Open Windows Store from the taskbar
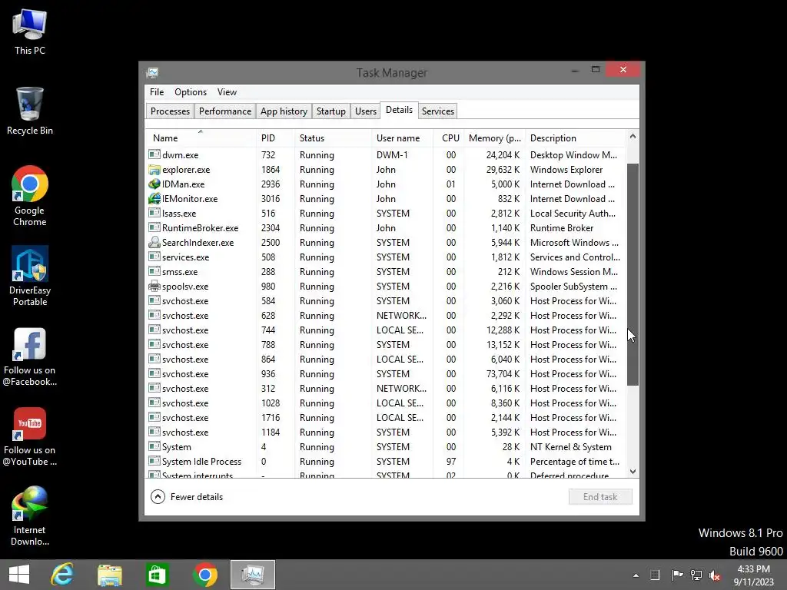 coord(157,575)
